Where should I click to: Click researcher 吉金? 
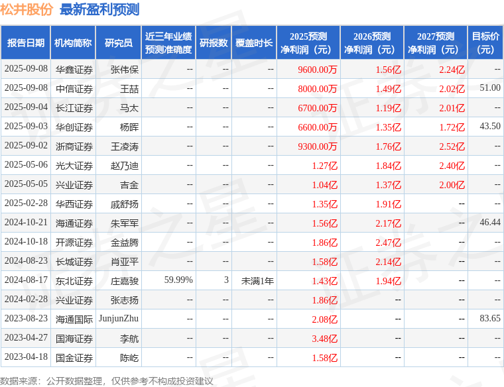(129, 185)
